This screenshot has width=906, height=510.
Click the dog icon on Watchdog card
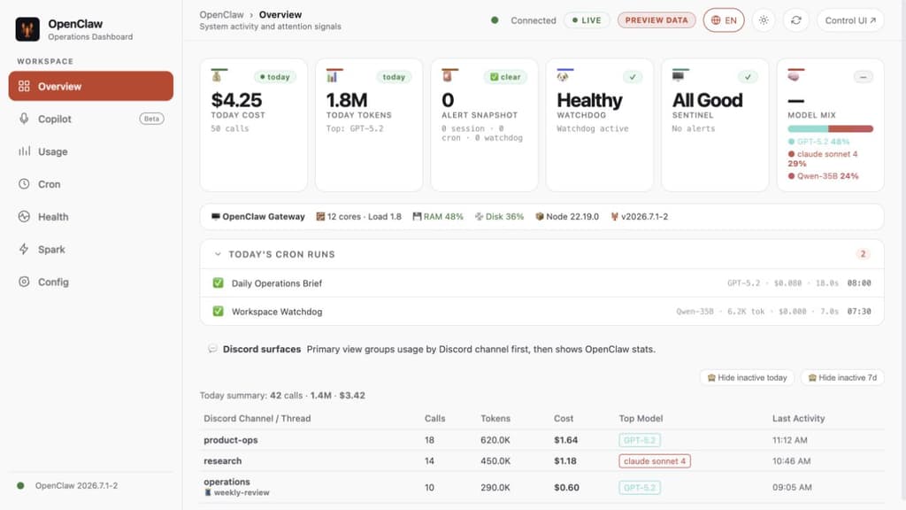(x=562, y=76)
